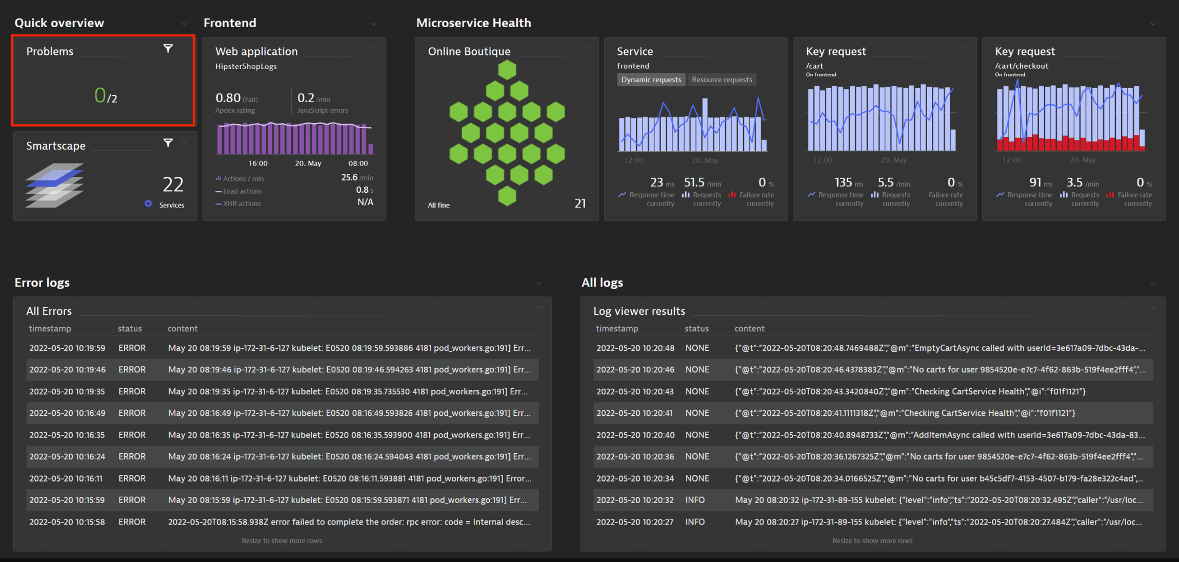The width and height of the screenshot is (1179, 562).
Task: Collapse the Frontend section chevron
Action: (x=373, y=24)
